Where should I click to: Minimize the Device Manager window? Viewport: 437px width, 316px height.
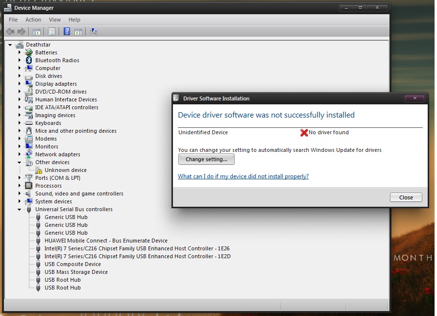[346, 7]
